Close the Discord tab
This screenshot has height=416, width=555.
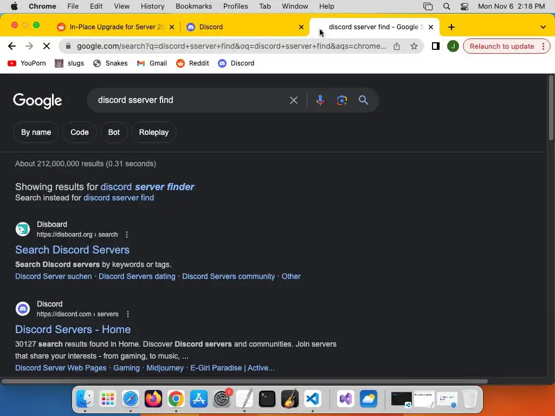(x=301, y=27)
